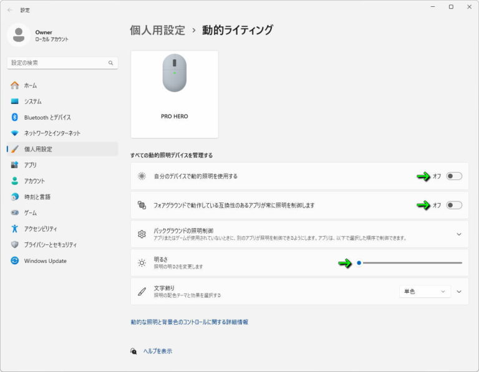
Task: Click the ヘルプを表示 link
Action: (x=157, y=351)
